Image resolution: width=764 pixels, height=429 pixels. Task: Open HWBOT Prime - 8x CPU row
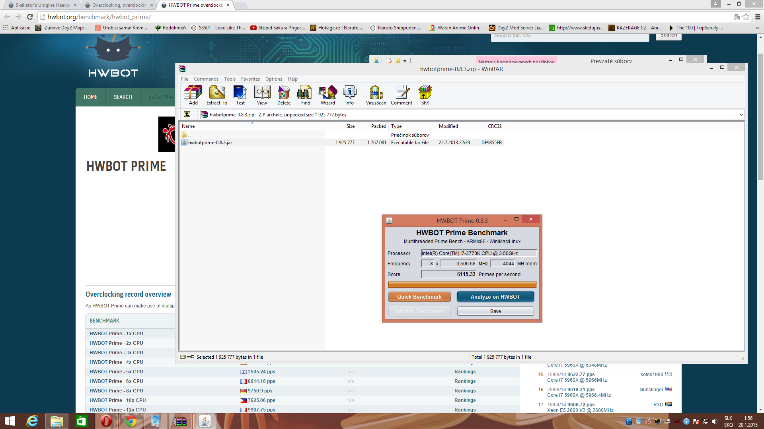116,391
